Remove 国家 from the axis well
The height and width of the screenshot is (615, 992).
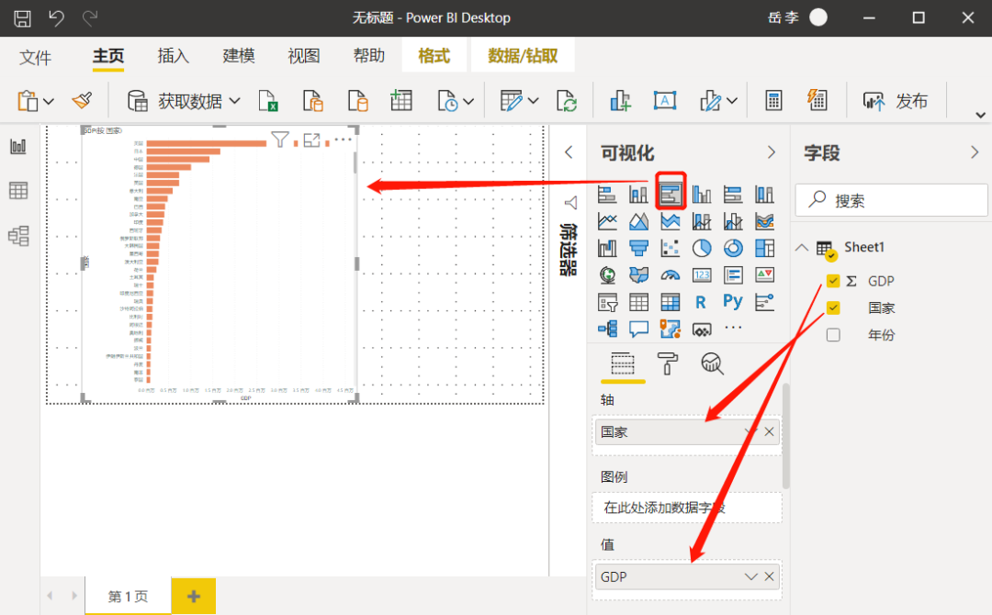(770, 431)
